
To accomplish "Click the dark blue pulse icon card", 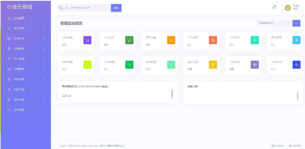I will click(297, 65).
